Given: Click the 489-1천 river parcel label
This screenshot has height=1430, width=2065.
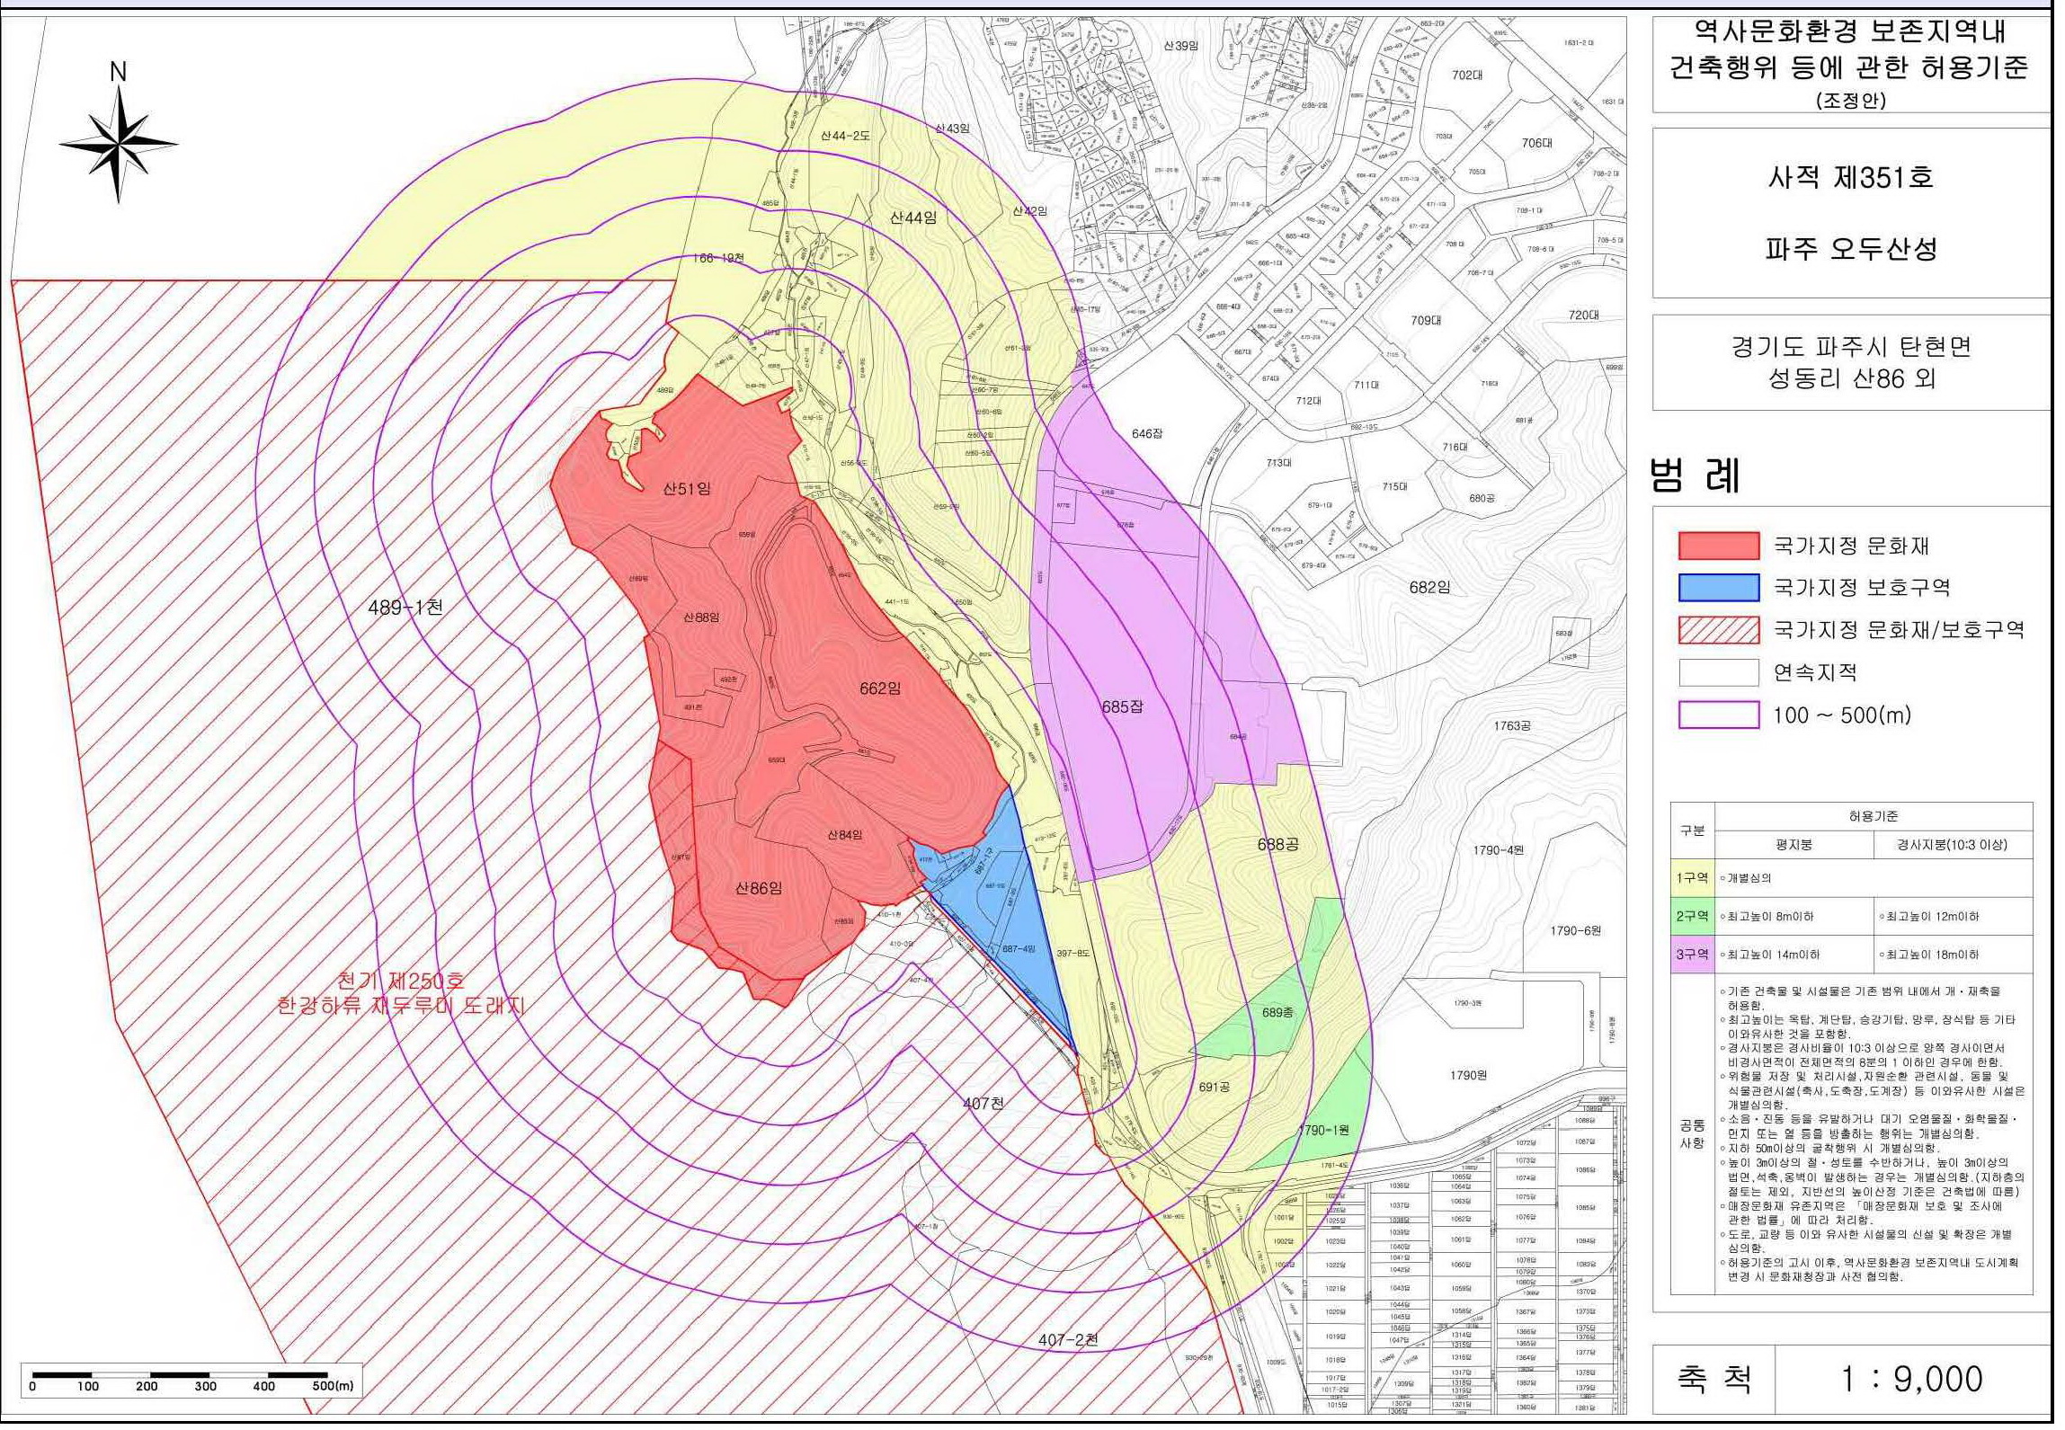Looking at the screenshot, I should pyautogui.click(x=405, y=608).
